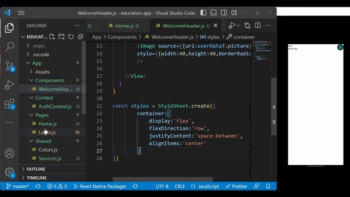The width and height of the screenshot is (350, 197).
Task: Collapse the EDUCATION-APP root folder
Action: point(35,37)
